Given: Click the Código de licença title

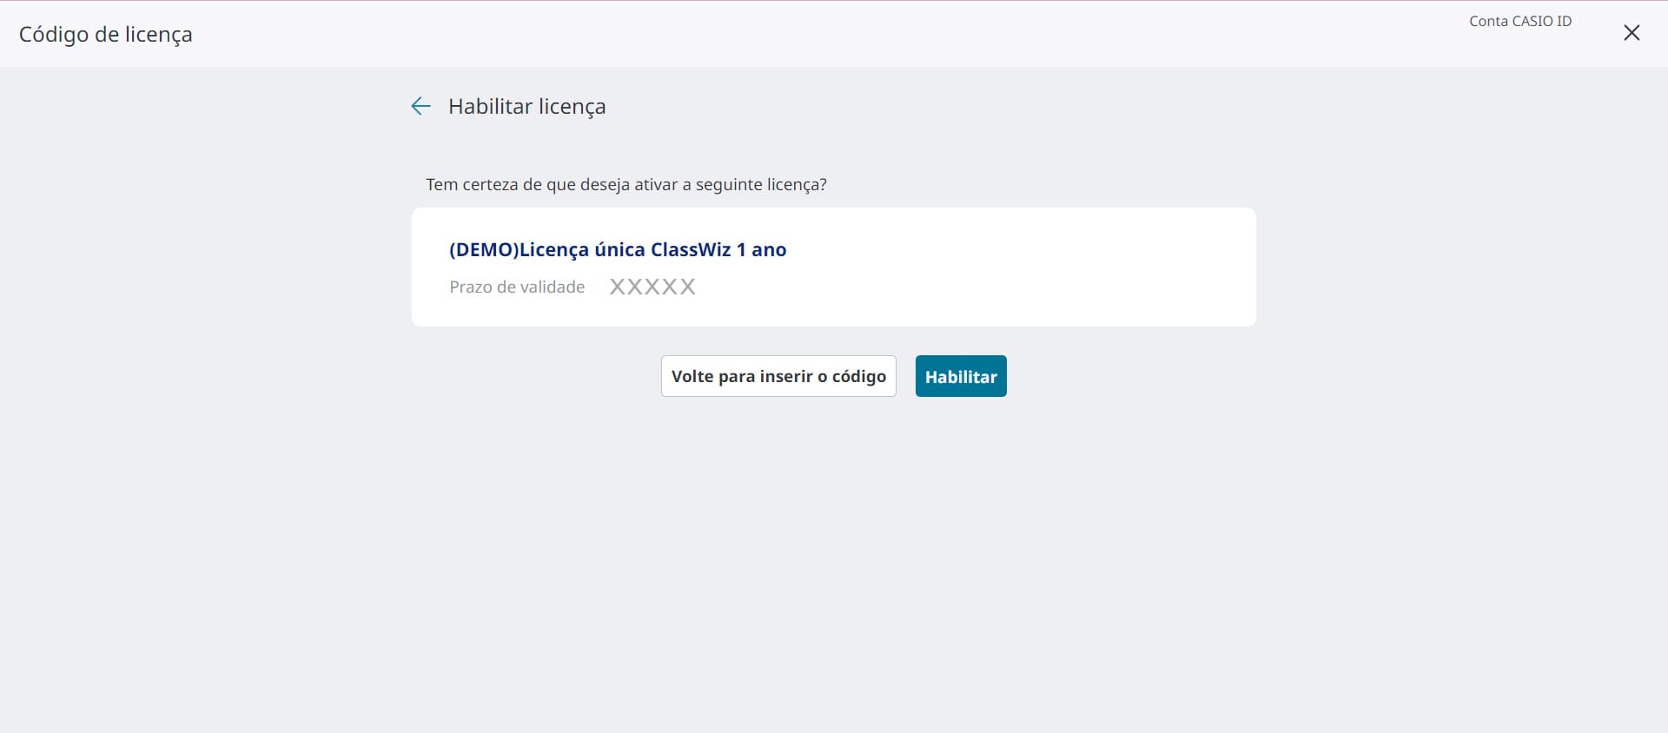Looking at the screenshot, I should (106, 34).
